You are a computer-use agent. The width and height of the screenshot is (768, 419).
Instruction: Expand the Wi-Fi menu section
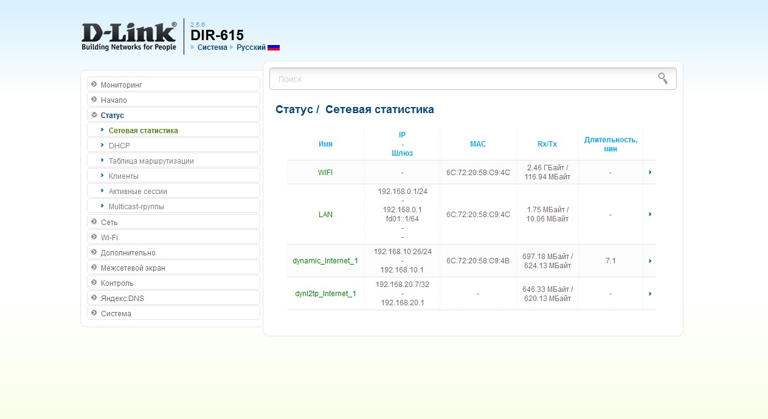click(173, 237)
